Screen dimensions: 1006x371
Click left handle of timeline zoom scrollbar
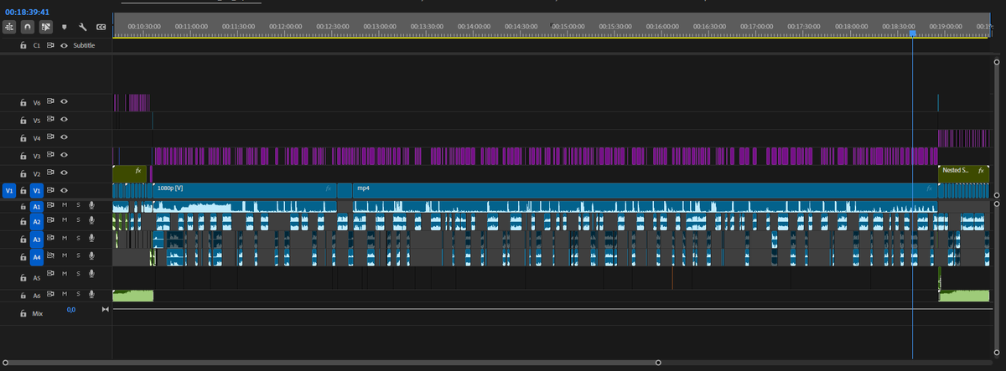(x=4, y=363)
